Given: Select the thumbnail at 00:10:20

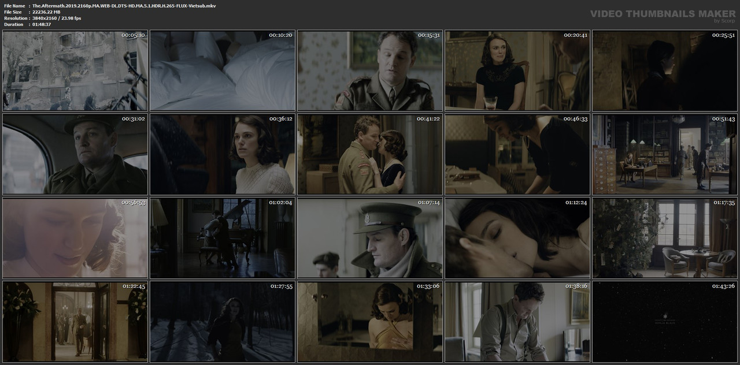Looking at the screenshot, I should click(x=223, y=70).
